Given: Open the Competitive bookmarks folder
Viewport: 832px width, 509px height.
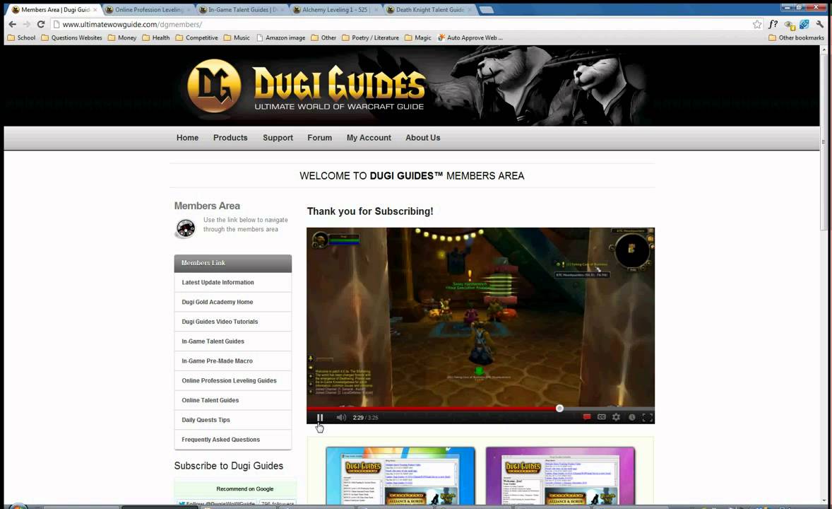Looking at the screenshot, I should point(197,37).
